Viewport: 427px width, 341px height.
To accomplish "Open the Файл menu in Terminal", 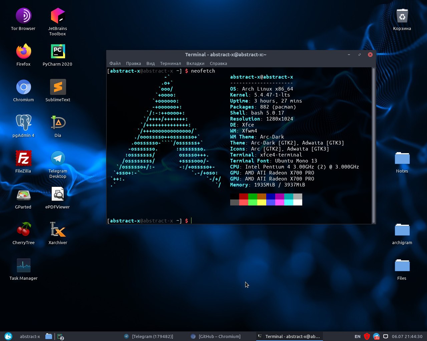I will (115, 63).
